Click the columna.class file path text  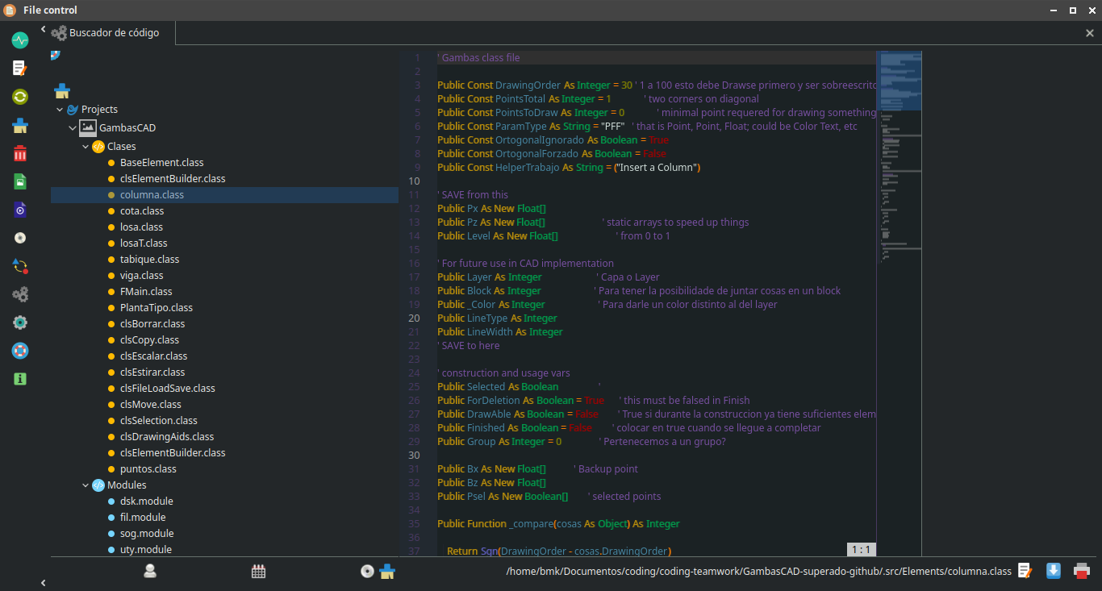[x=758, y=572]
